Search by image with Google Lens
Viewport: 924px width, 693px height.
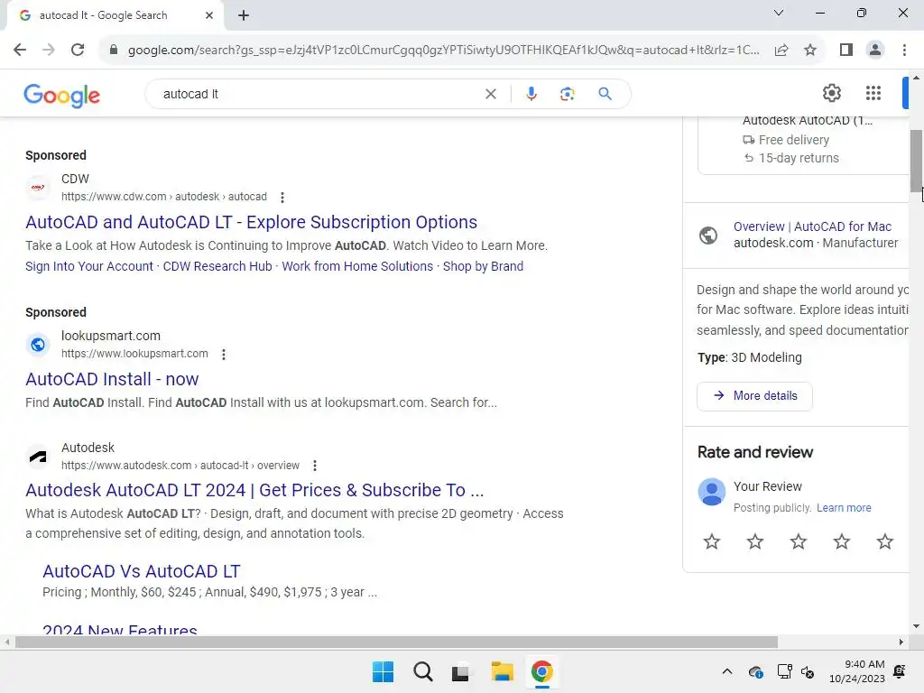click(567, 94)
